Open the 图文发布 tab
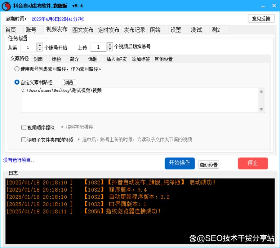280x248 pixels. (83, 30)
